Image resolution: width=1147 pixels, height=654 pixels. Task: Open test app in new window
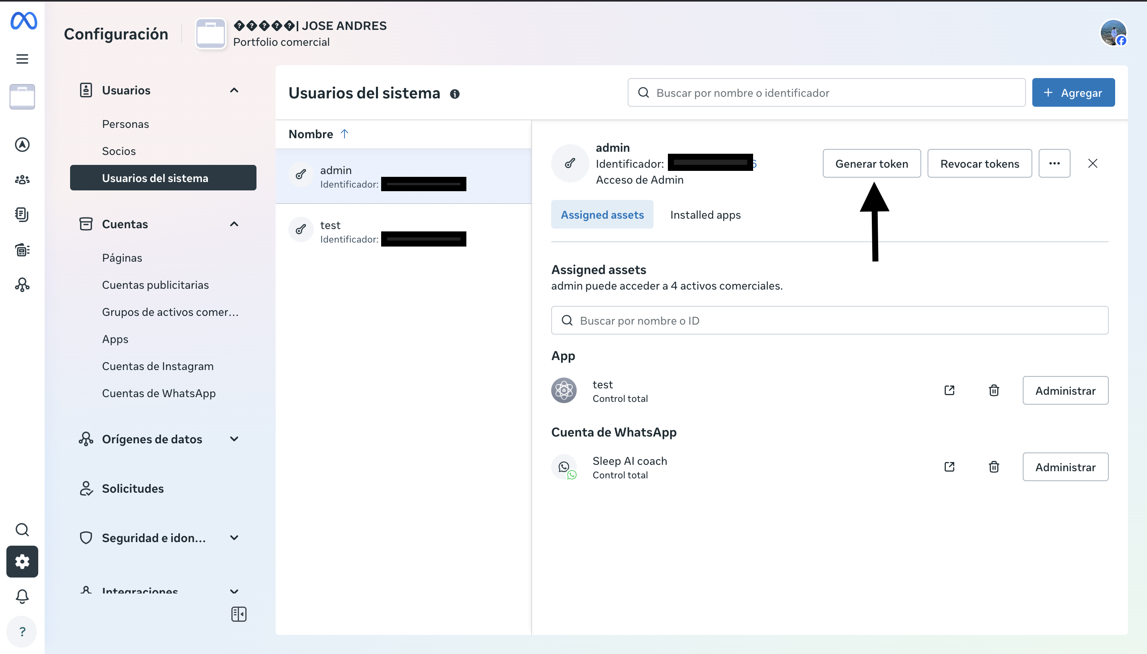[x=949, y=390]
